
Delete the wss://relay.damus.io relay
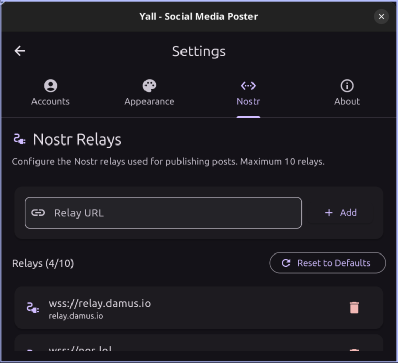point(354,308)
